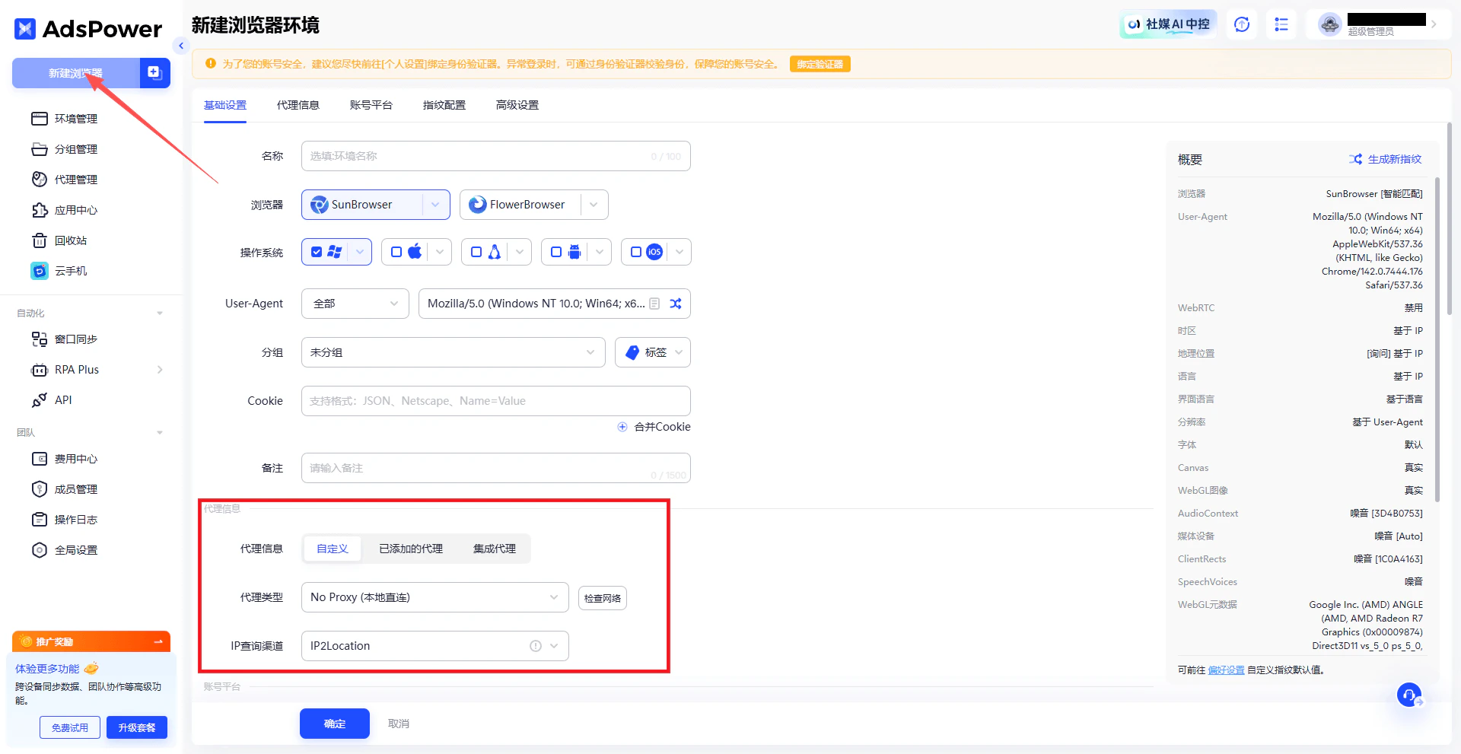Open the 未分组 group dropdown
The width and height of the screenshot is (1461, 754).
click(x=454, y=352)
